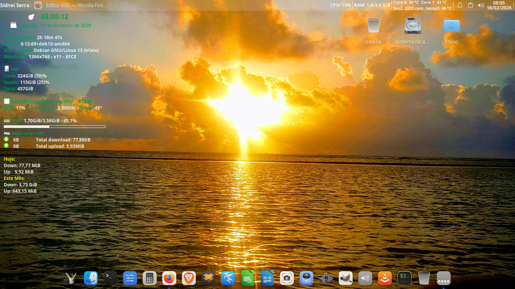The height and width of the screenshot is (289, 515).
Task: Open the Finder-style file manager dock icon
Action: pyautogui.click(x=91, y=278)
